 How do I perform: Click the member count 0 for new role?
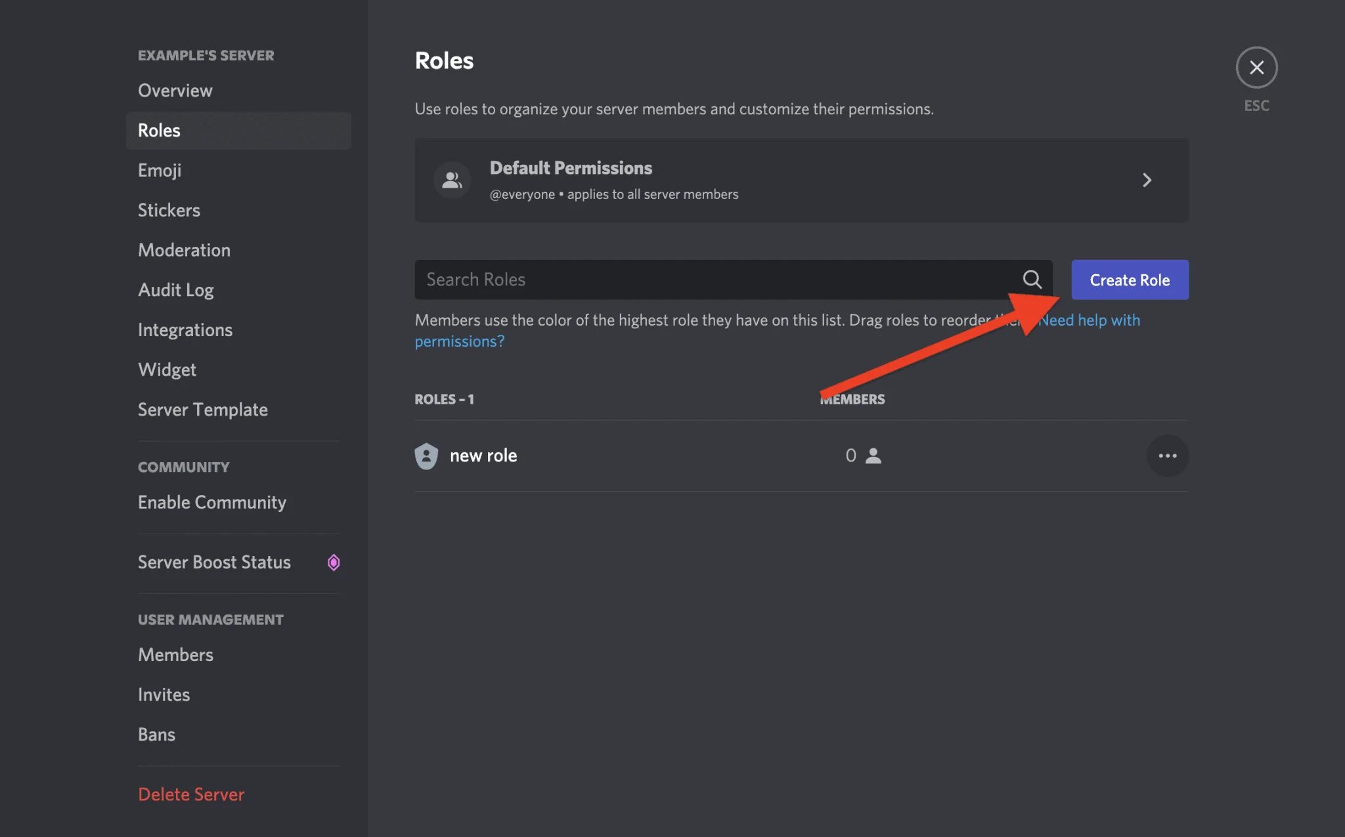coord(850,456)
